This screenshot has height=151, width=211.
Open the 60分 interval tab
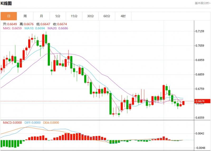point(107,16)
